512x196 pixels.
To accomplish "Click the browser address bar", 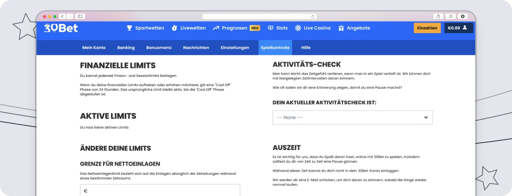I will [x=259, y=17].
